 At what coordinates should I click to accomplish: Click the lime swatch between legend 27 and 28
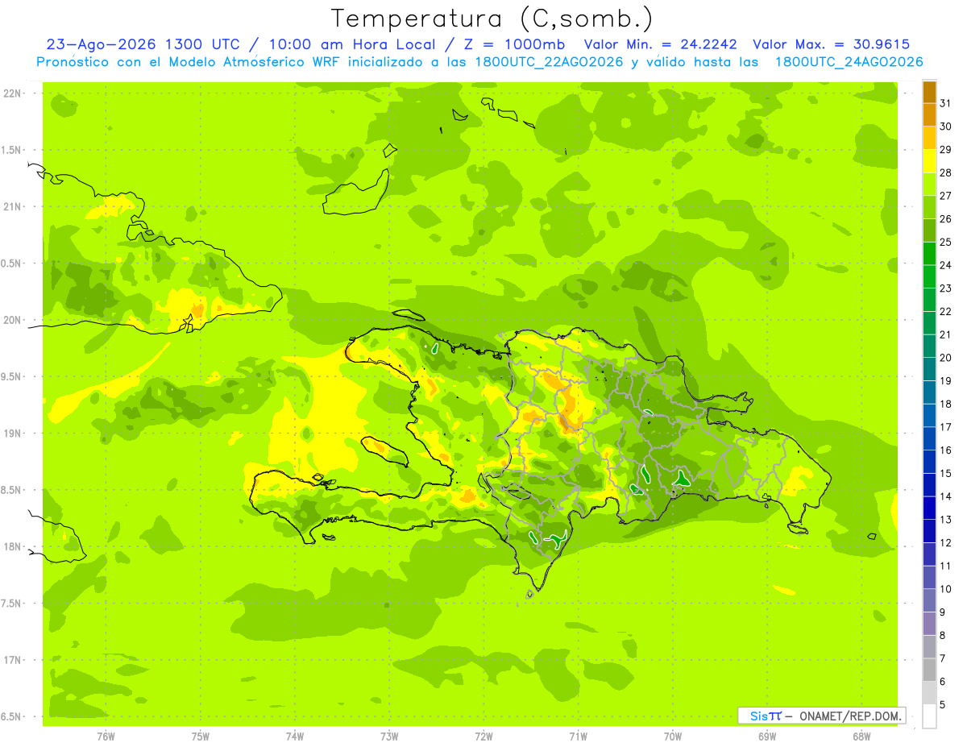[929, 184]
